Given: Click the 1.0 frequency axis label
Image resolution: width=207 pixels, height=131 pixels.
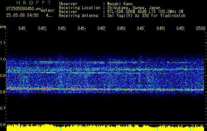Looking at the screenshot, I should tap(3, 59).
